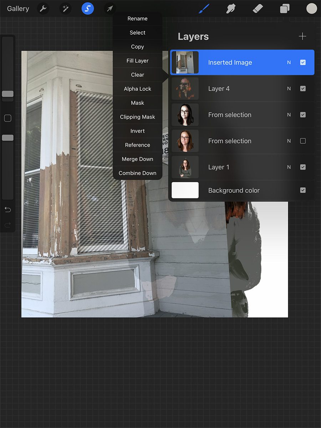The height and width of the screenshot is (428, 321).
Task: Show the unchecked From selection layer
Action: [x=303, y=141]
